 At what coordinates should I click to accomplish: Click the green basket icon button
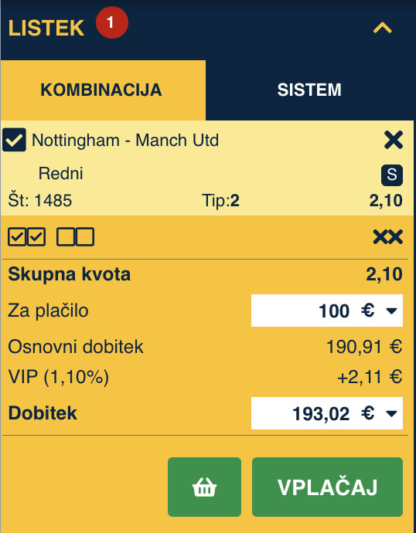pyautogui.click(x=204, y=487)
